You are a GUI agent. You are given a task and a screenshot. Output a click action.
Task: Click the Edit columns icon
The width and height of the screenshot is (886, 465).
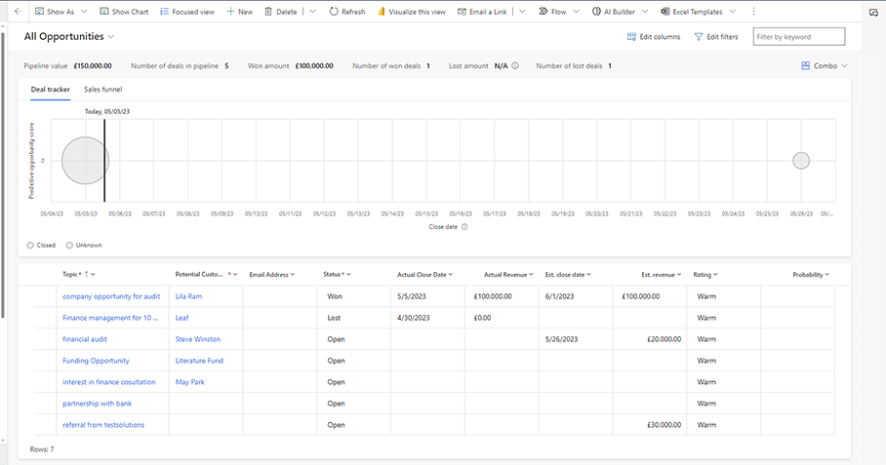tap(631, 37)
